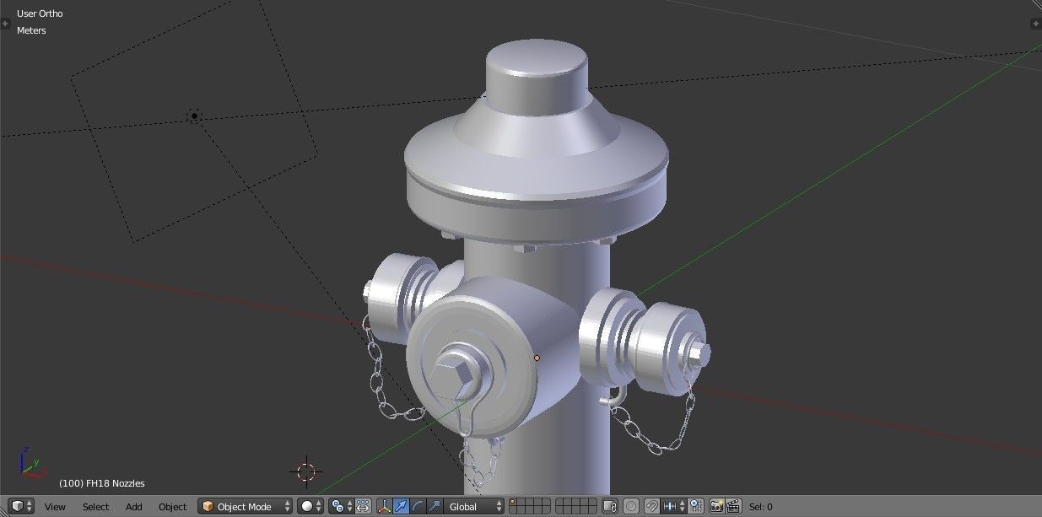Click the 3D cursor crosshair in viewport
1042x517 pixels.
pyautogui.click(x=305, y=471)
